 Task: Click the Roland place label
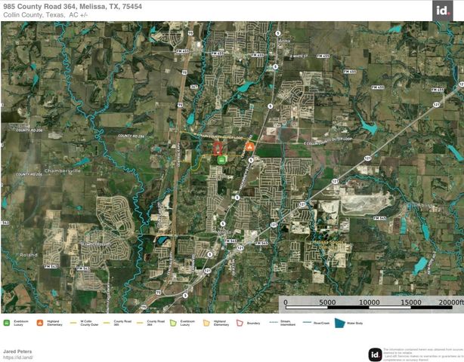(x=29, y=254)
